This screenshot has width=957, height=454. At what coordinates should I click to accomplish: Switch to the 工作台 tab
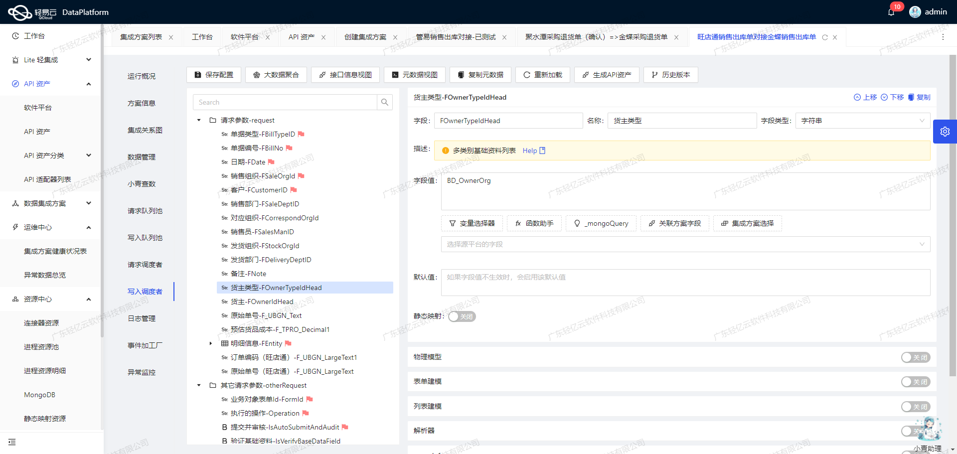(x=202, y=36)
